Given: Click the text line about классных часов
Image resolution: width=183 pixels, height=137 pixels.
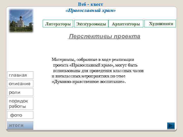Looking at the screenshot, I should coord(98,71).
